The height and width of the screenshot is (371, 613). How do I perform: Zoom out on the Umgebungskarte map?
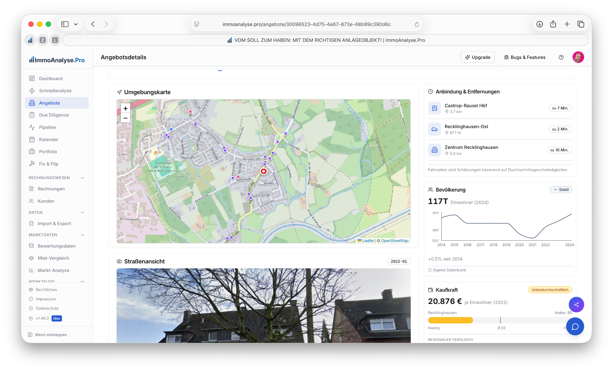(125, 118)
